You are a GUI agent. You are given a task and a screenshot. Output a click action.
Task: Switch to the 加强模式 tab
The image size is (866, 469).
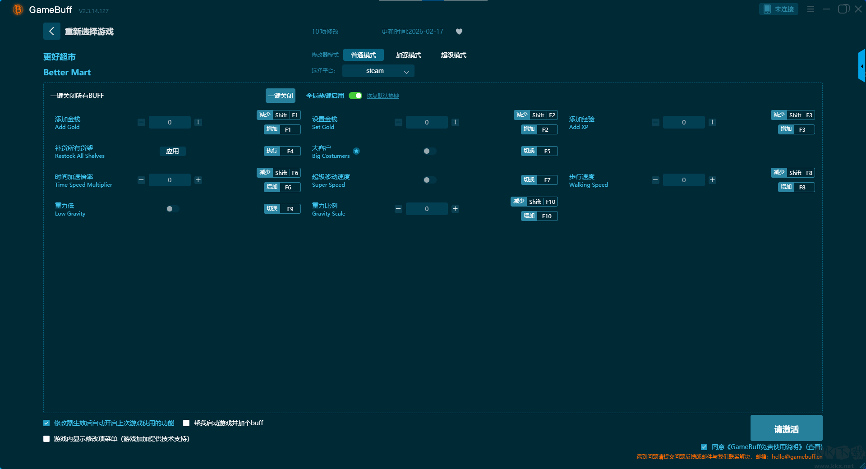pos(408,55)
